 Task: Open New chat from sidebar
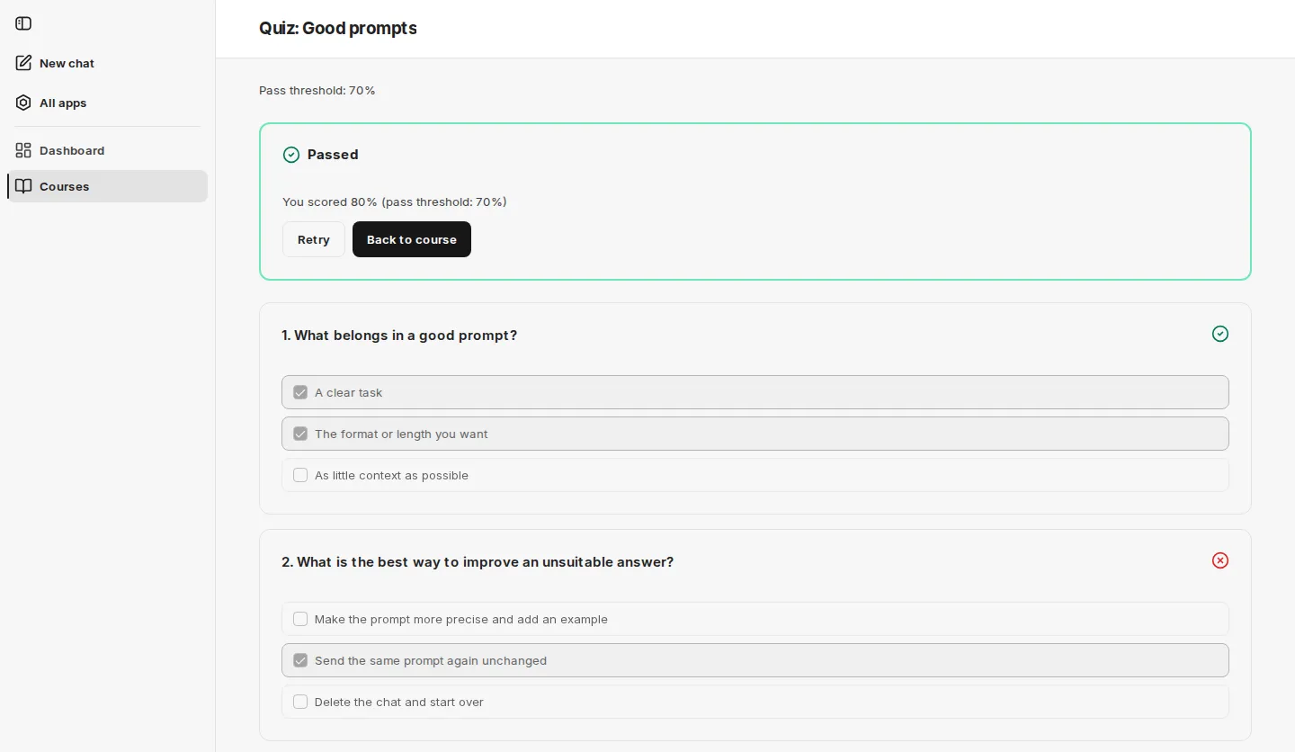(x=107, y=63)
